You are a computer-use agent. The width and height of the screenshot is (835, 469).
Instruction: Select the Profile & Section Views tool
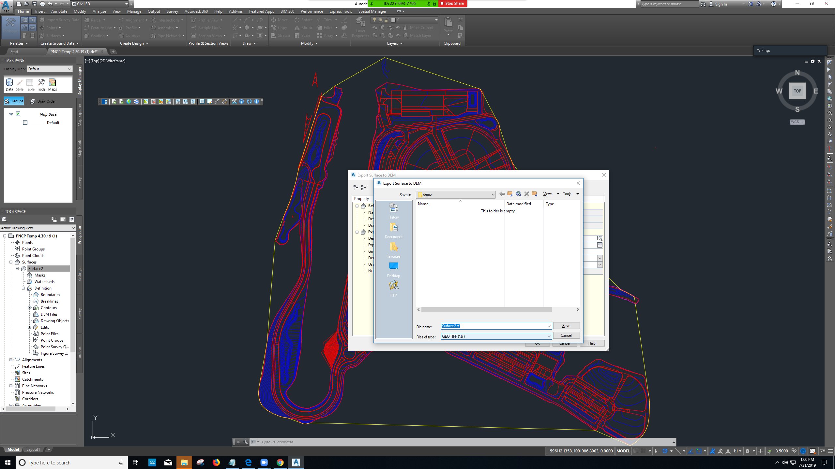(x=208, y=43)
